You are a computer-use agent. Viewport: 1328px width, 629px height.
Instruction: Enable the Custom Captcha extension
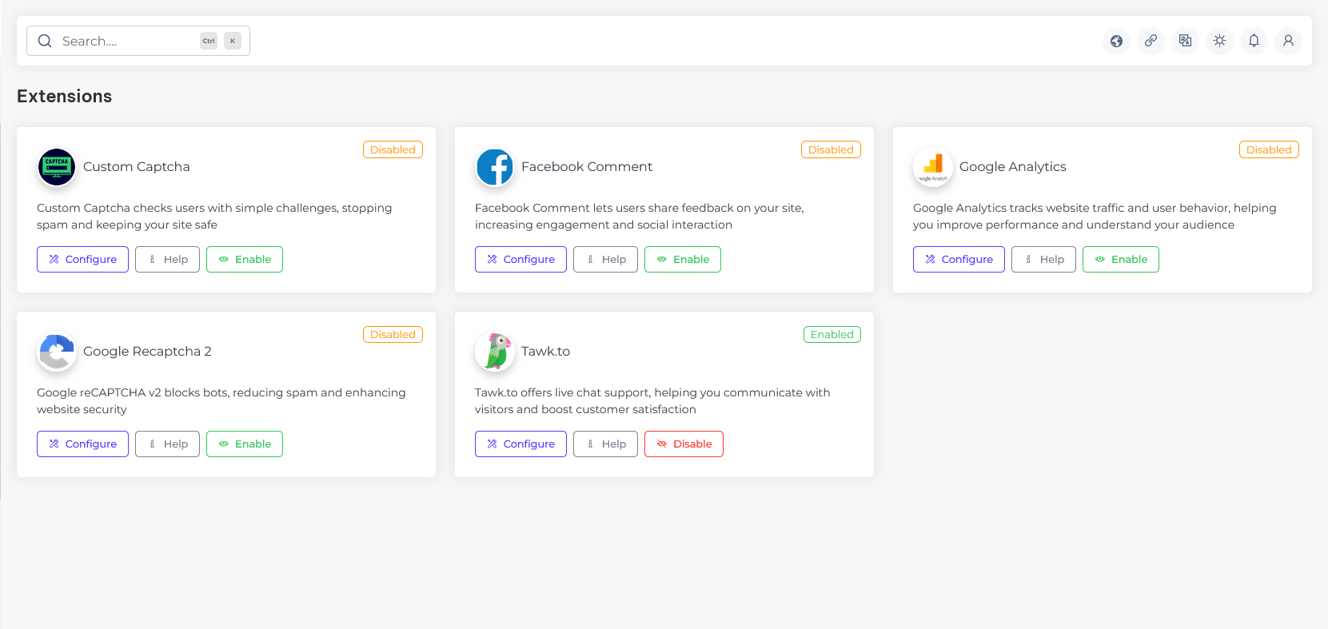[245, 260]
